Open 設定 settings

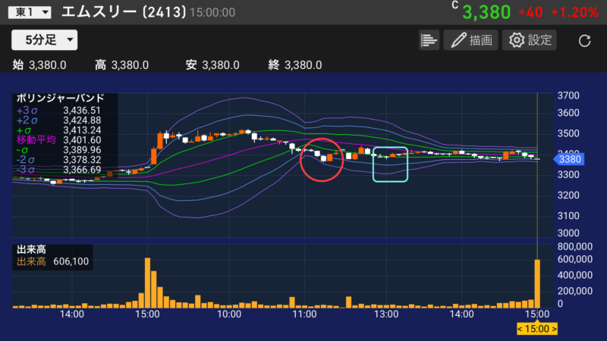point(530,40)
